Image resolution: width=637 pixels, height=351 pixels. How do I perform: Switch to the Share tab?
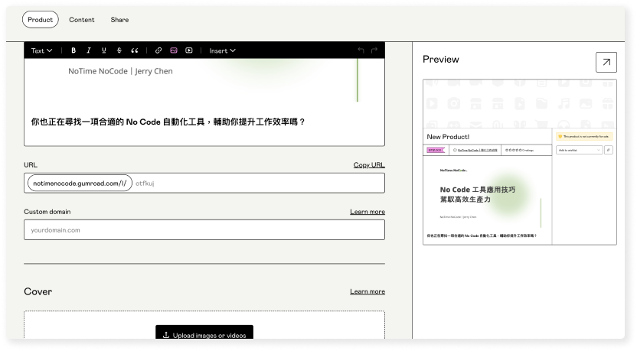click(119, 19)
